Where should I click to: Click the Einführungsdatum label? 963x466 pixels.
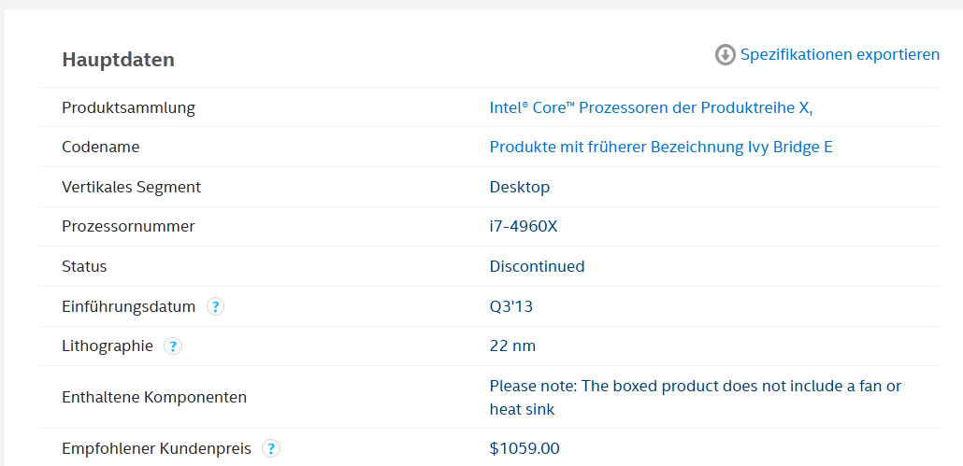coord(128,306)
